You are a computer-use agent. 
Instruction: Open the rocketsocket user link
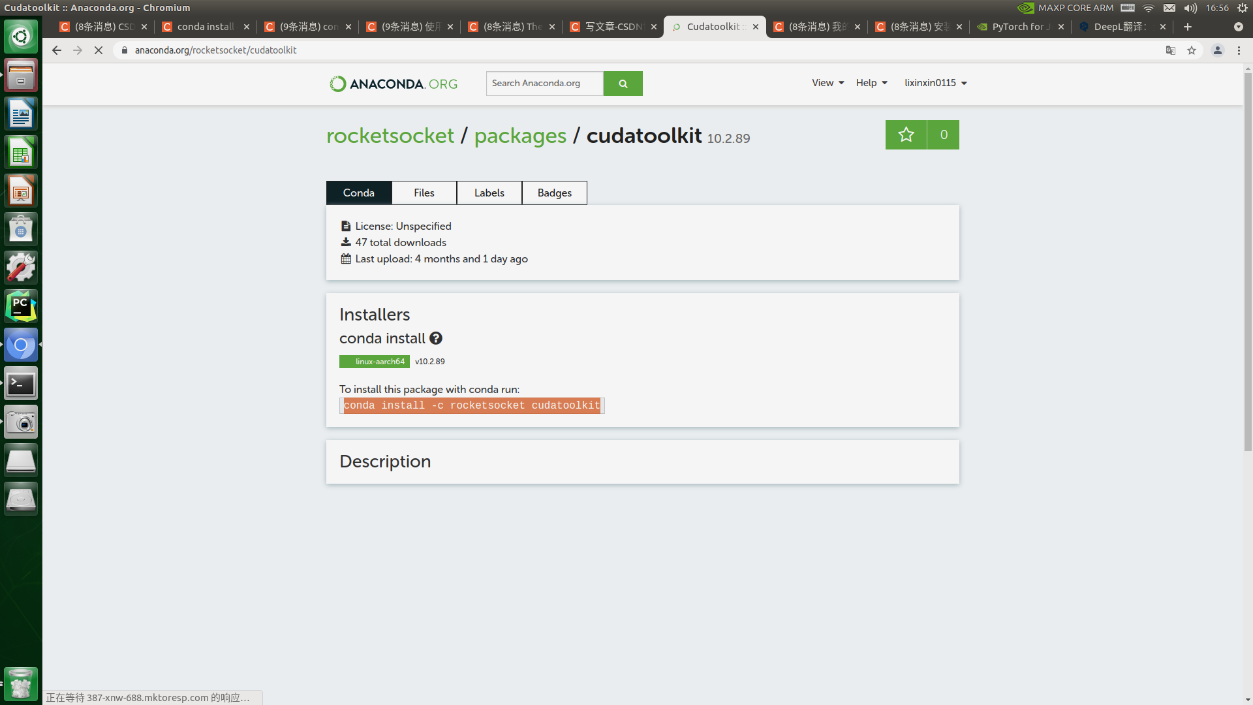(390, 136)
